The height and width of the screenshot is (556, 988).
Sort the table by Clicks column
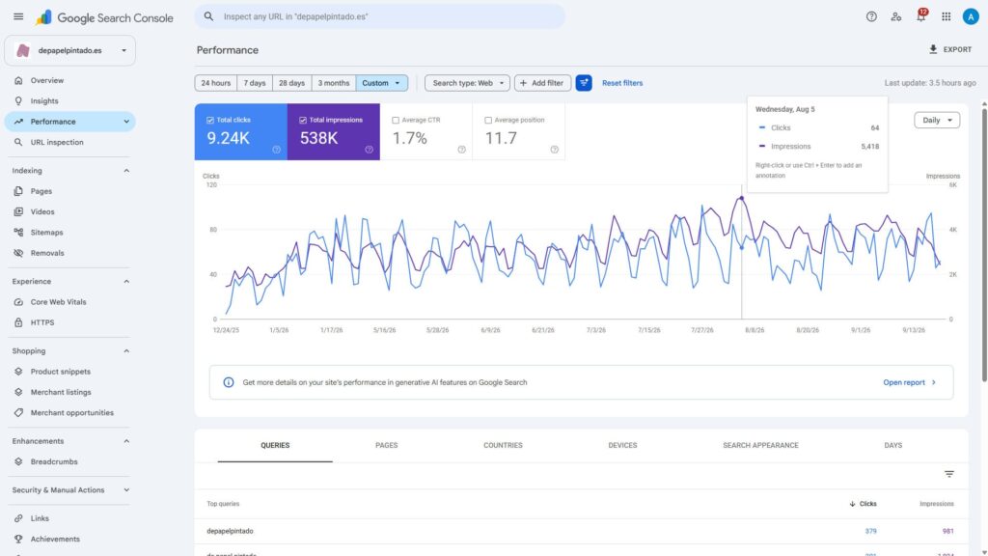pos(863,504)
